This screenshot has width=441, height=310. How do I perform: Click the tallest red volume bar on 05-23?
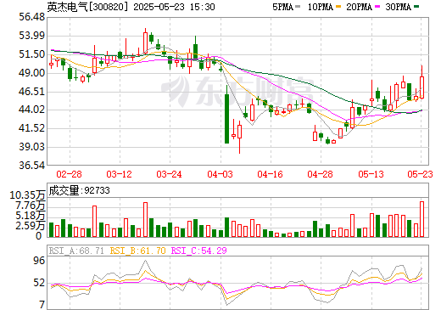[x=421, y=219]
